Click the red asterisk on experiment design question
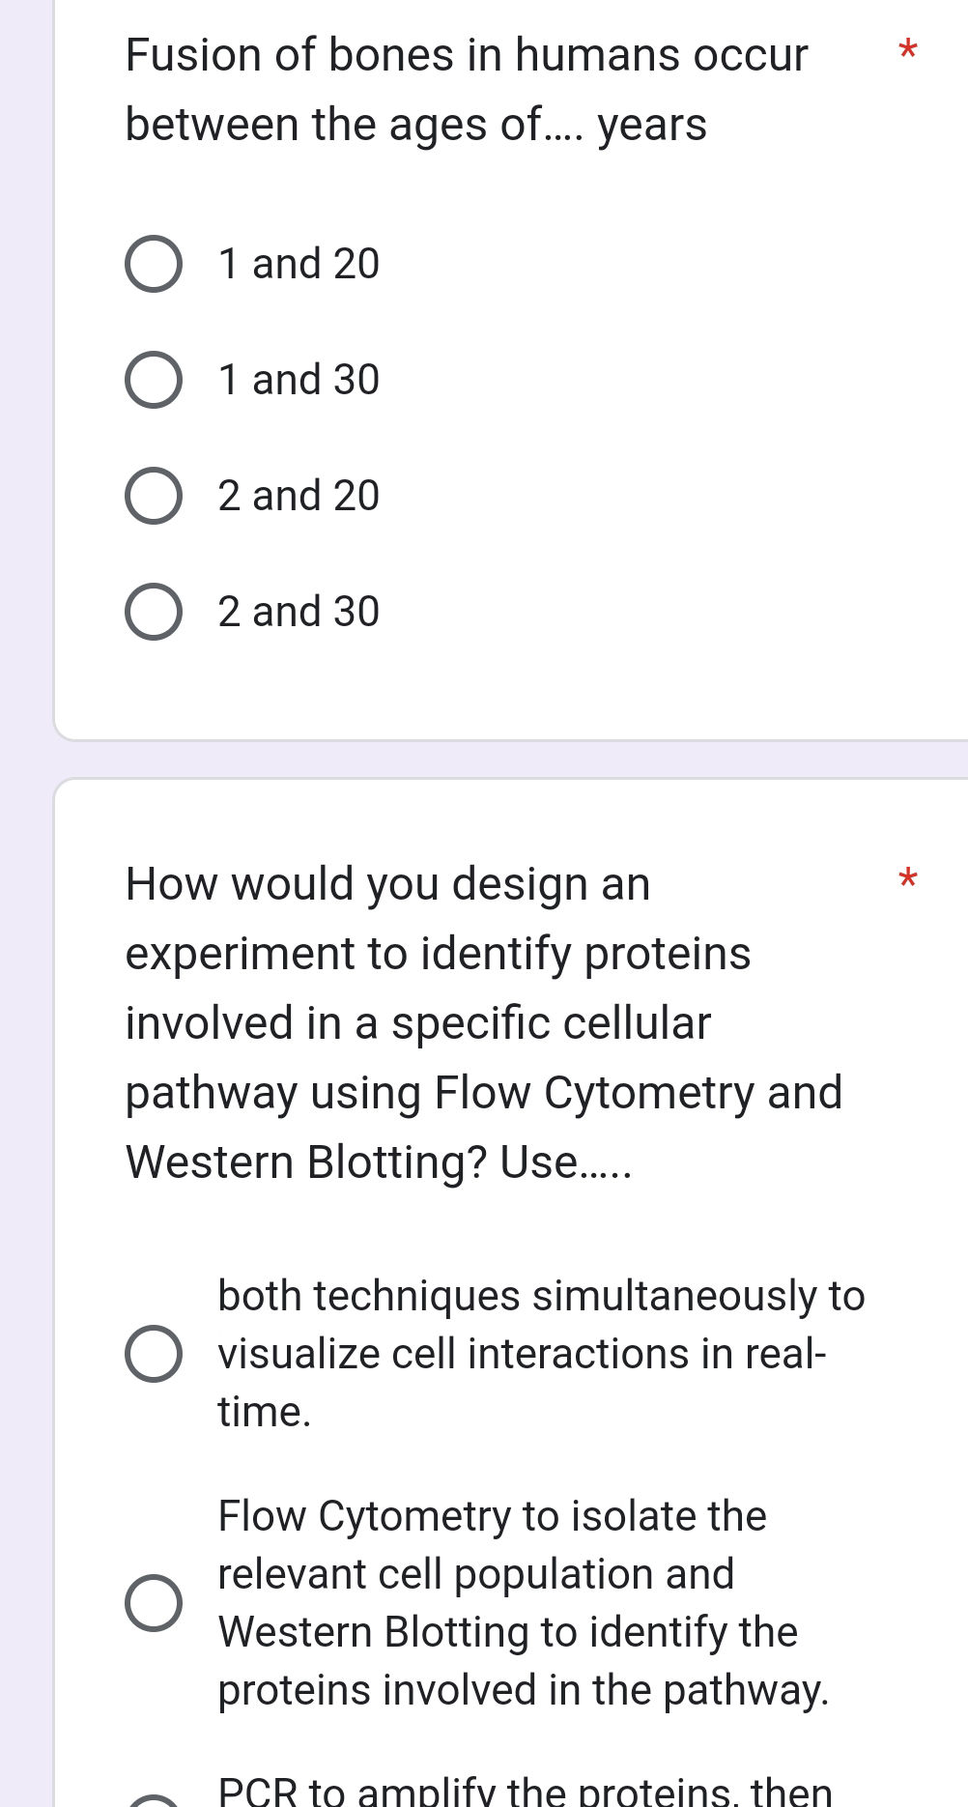Viewport: 968px width, 1807px height. point(906,880)
